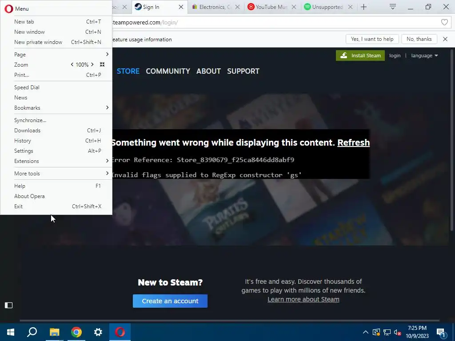Open Speed Dial from the menu
Screen dimensions: 455x341
[56, 87]
